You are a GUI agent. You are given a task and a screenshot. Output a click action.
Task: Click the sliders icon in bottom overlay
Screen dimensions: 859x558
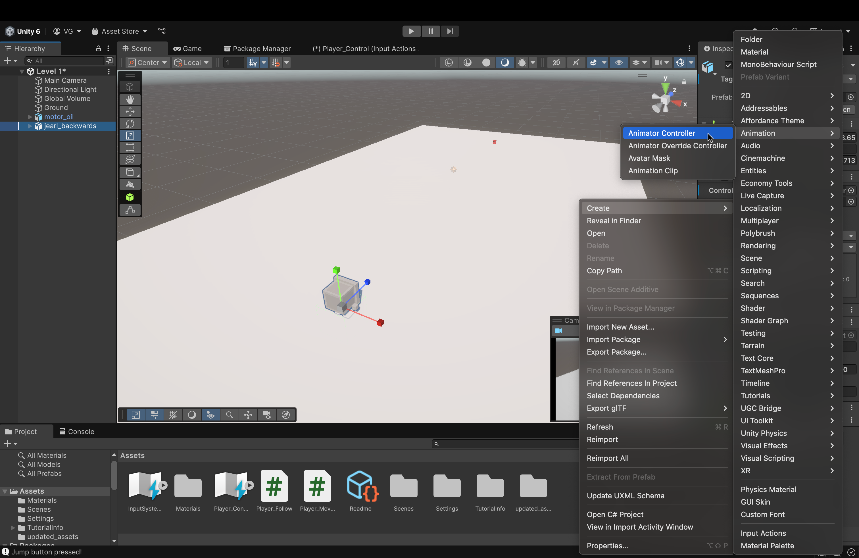pyautogui.click(x=155, y=415)
